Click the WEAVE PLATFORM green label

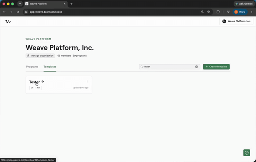38,39
